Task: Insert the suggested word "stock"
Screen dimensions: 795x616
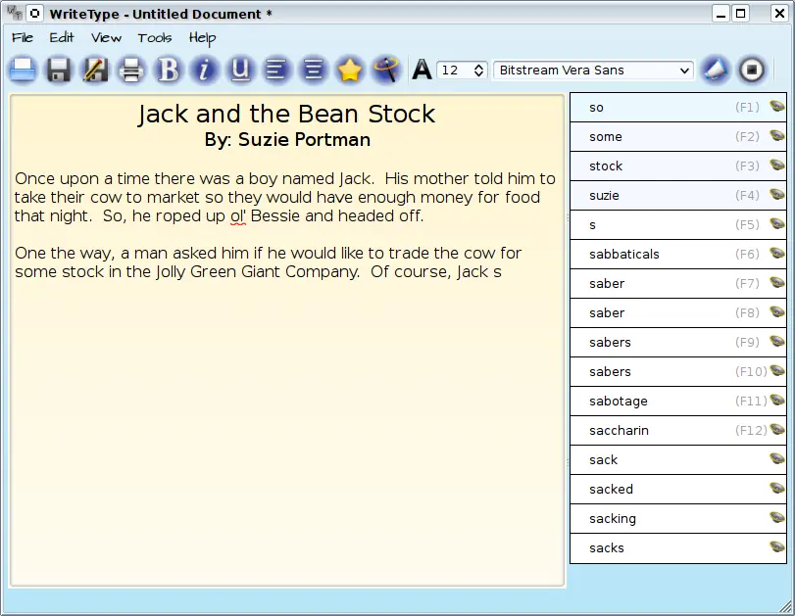Action: coord(678,166)
